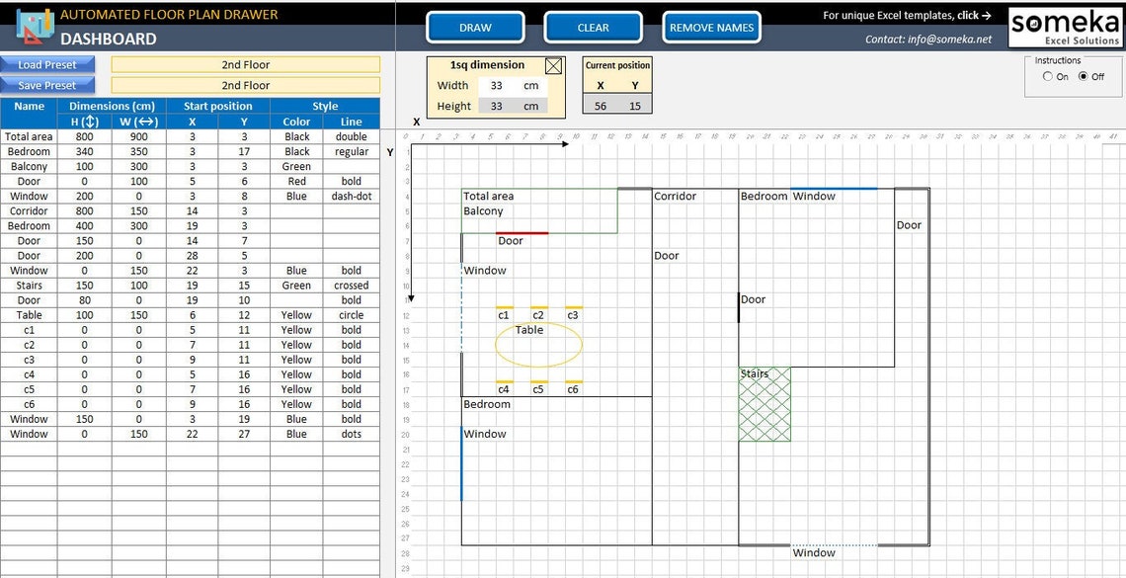The width and height of the screenshot is (1126, 578).
Task: Click the Someka Excel Solutions logo
Action: point(1065,27)
